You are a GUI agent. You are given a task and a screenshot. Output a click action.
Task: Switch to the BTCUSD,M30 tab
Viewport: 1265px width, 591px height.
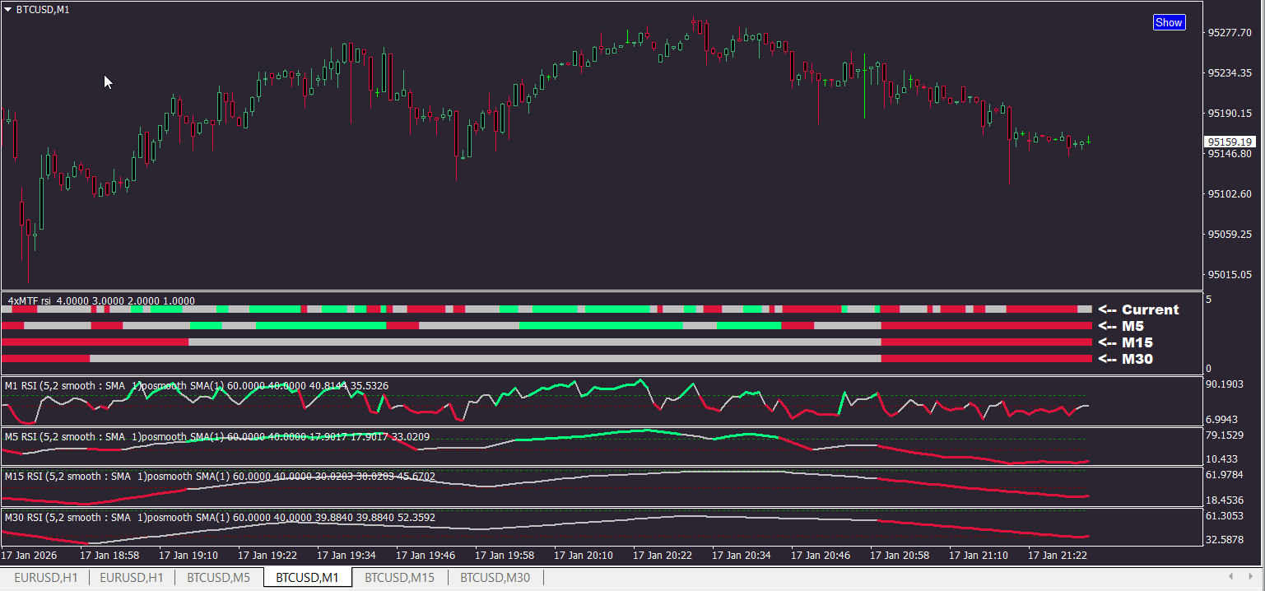coord(495,578)
